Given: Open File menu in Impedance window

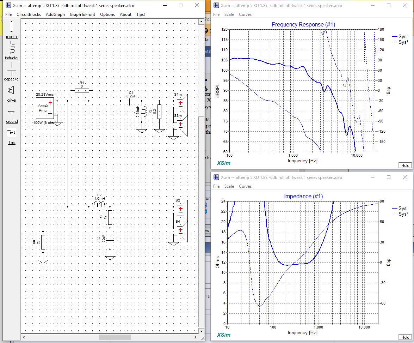Looking at the screenshot, I should coord(216,186).
